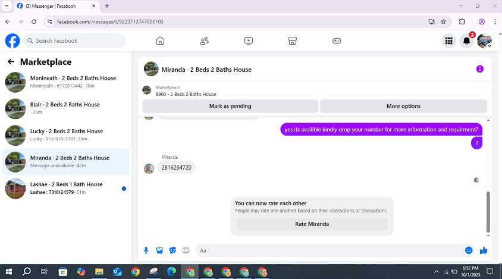Select Miranda conversation in the list
This screenshot has width=502, height=279.
point(65,162)
